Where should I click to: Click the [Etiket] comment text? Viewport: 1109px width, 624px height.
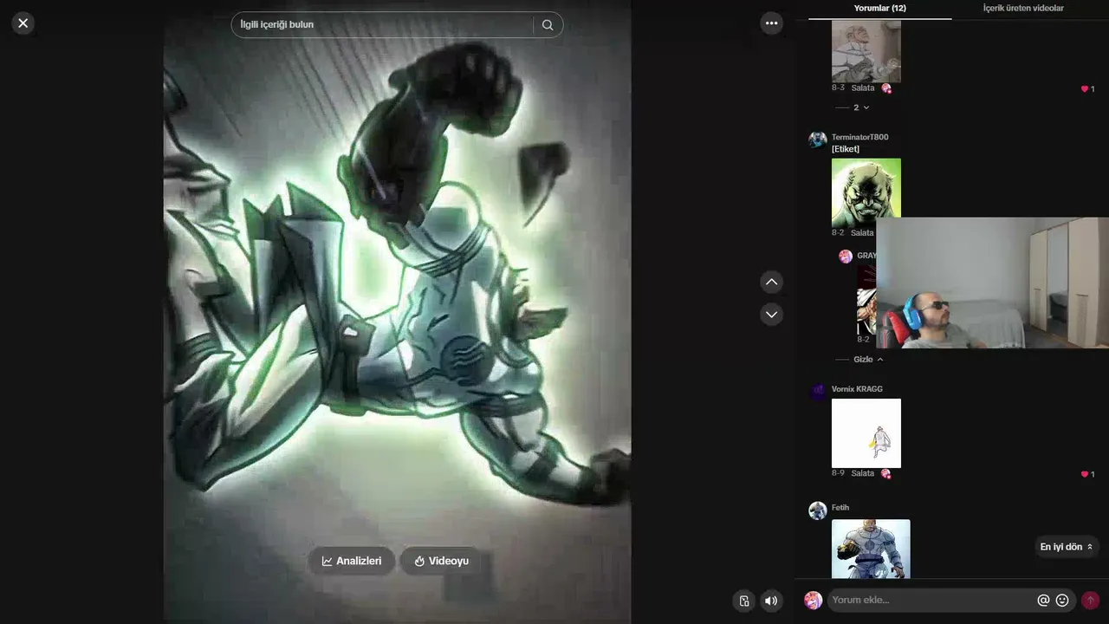click(x=846, y=149)
